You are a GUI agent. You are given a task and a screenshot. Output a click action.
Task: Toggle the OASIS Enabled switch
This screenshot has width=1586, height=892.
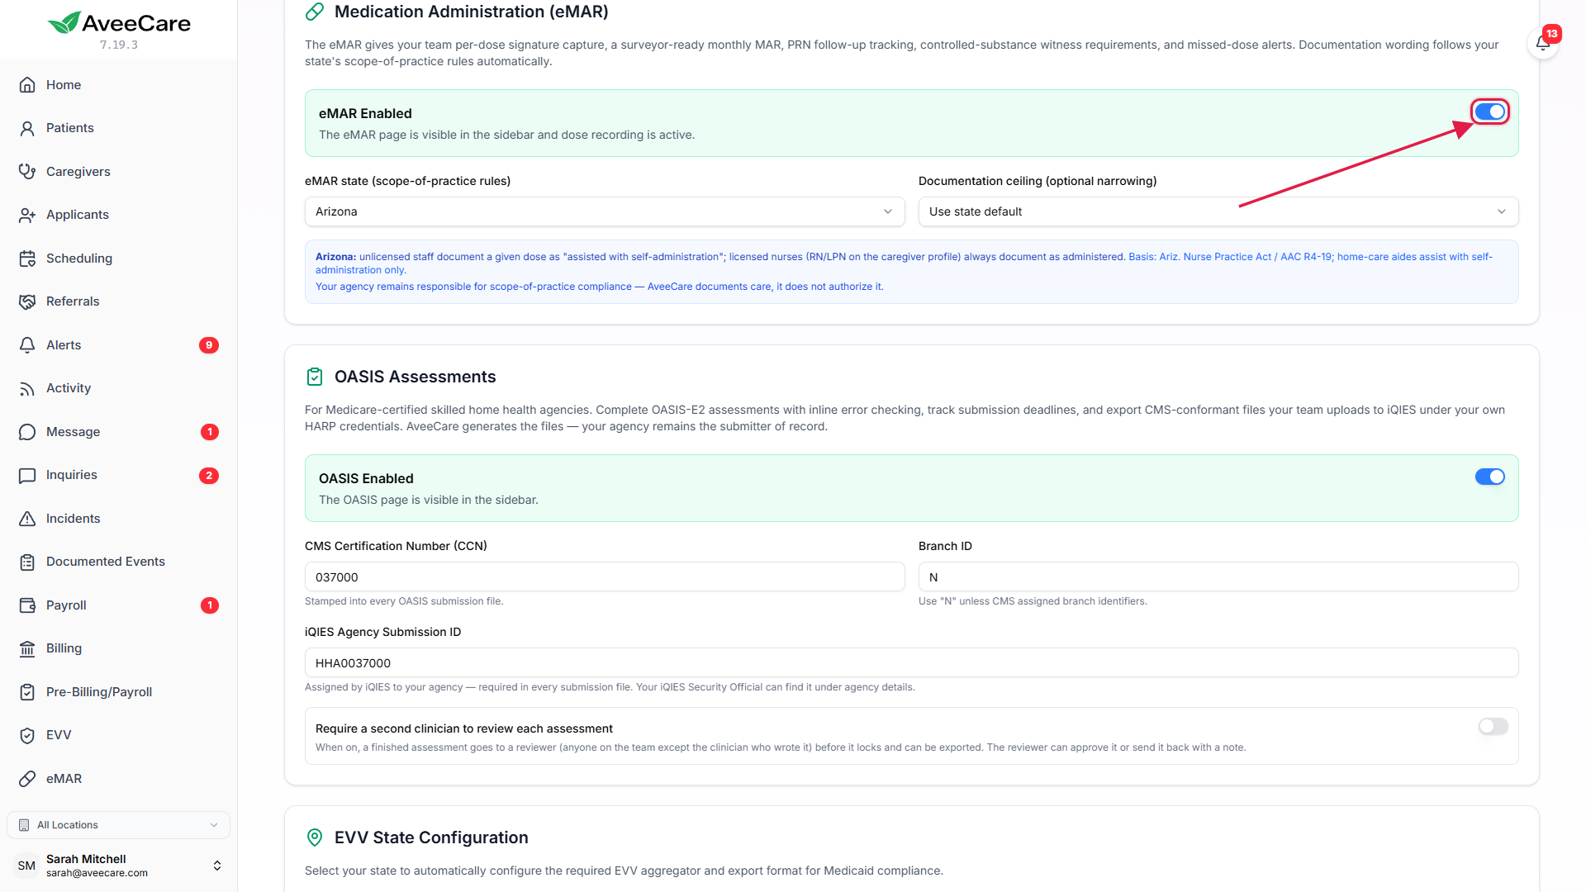pyautogui.click(x=1490, y=477)
